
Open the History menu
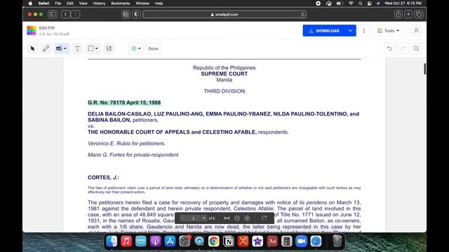pos(99,3)
